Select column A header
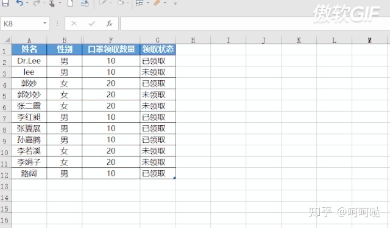 point(29,40)
